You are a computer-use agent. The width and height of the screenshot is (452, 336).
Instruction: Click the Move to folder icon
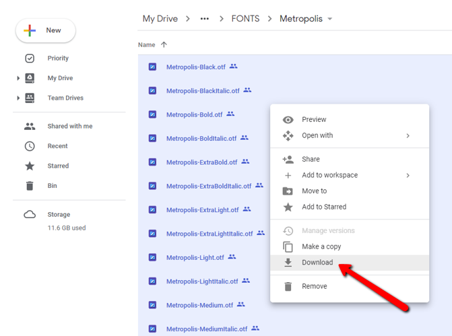288,191
